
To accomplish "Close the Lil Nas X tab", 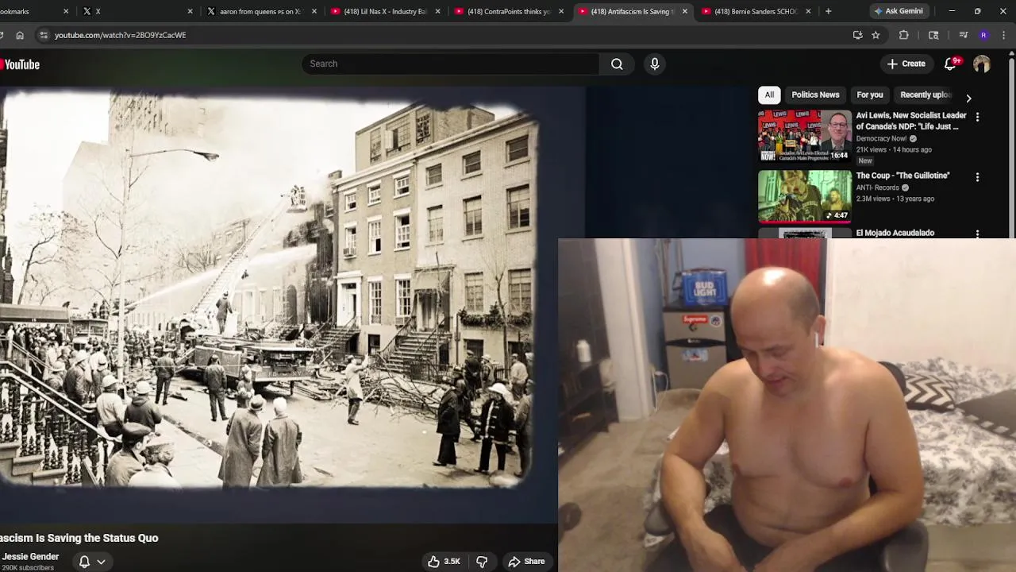I will 437,11.
